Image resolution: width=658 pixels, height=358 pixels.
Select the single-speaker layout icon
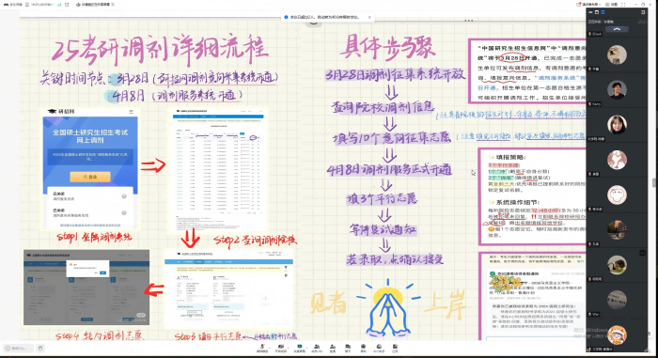597,12
